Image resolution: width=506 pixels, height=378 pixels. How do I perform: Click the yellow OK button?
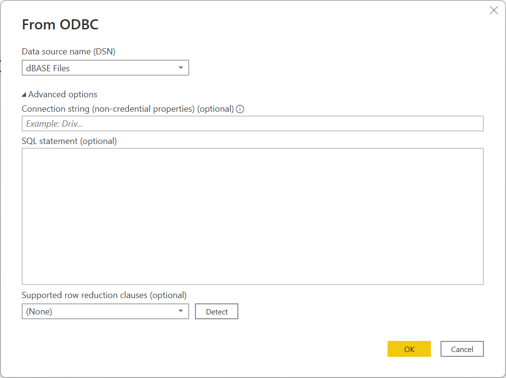point(409,349)
